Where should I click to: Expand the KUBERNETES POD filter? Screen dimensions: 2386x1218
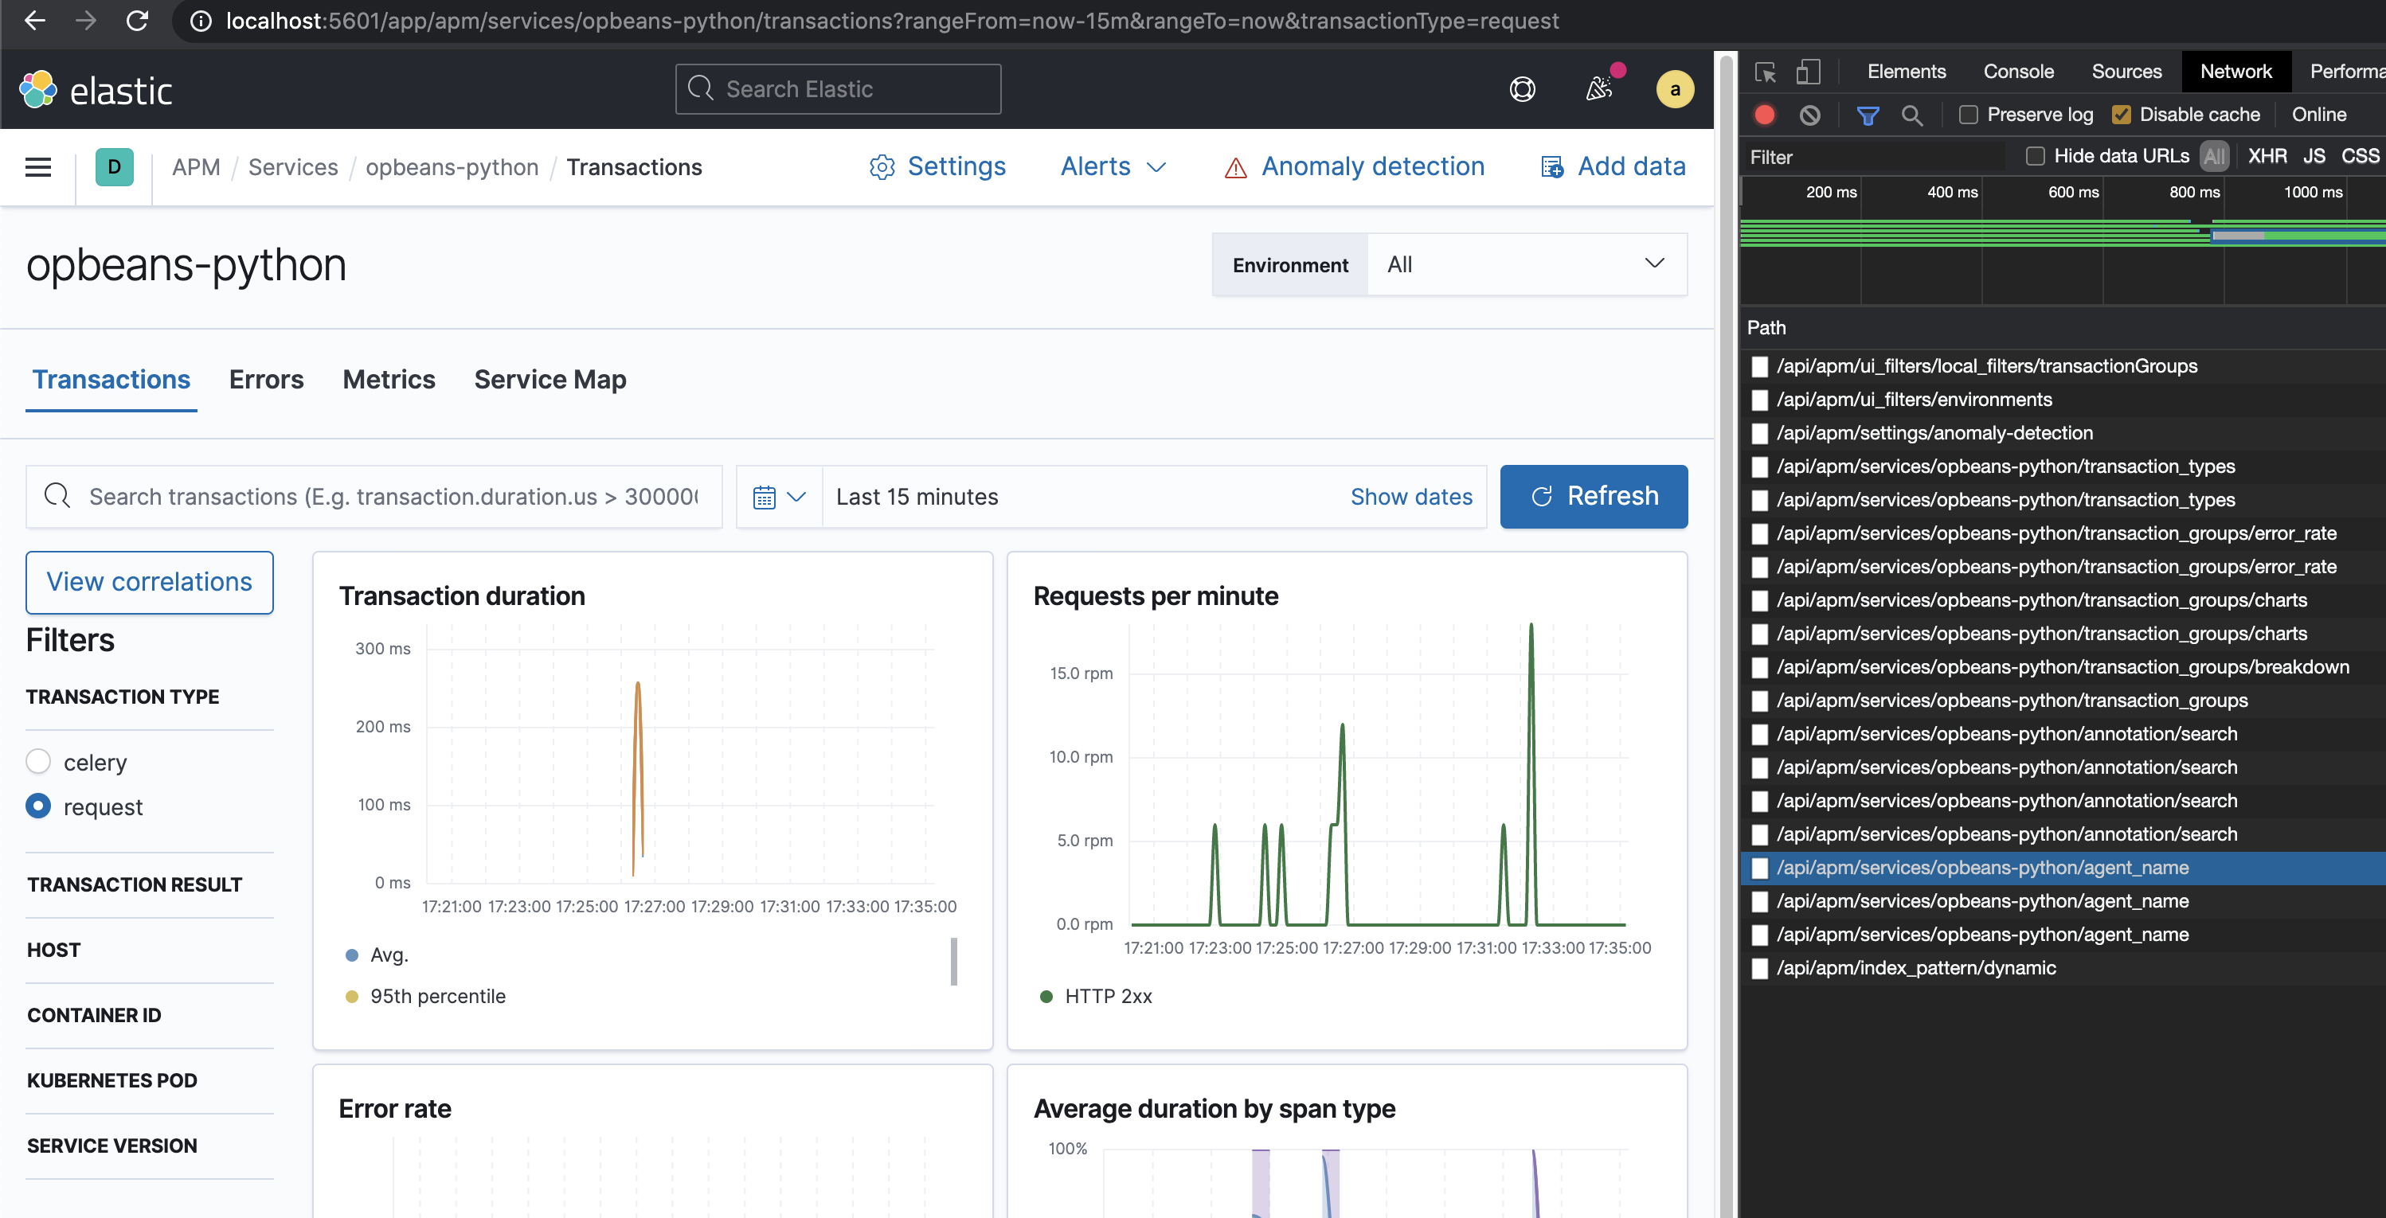point(112,1080)
